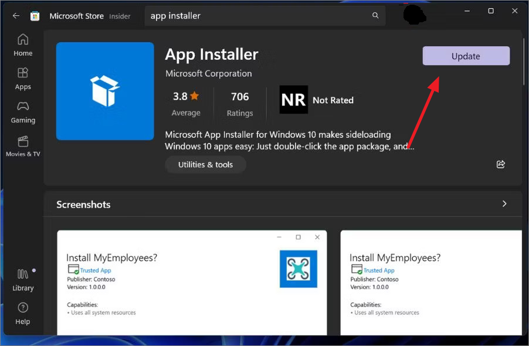Open Movies & TV section

pyautogui.click(x=23, y=146)
